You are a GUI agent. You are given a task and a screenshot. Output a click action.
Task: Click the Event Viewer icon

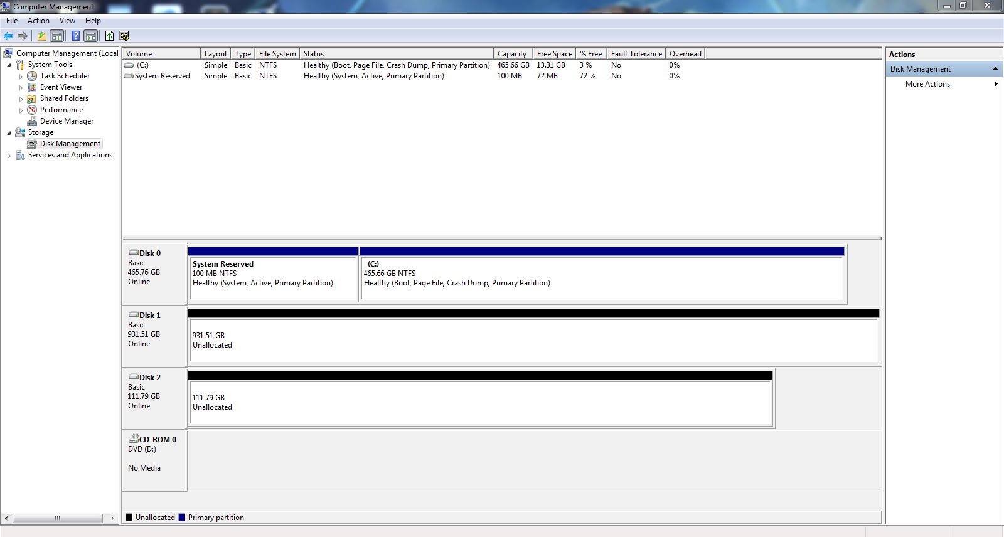point(32,87)
